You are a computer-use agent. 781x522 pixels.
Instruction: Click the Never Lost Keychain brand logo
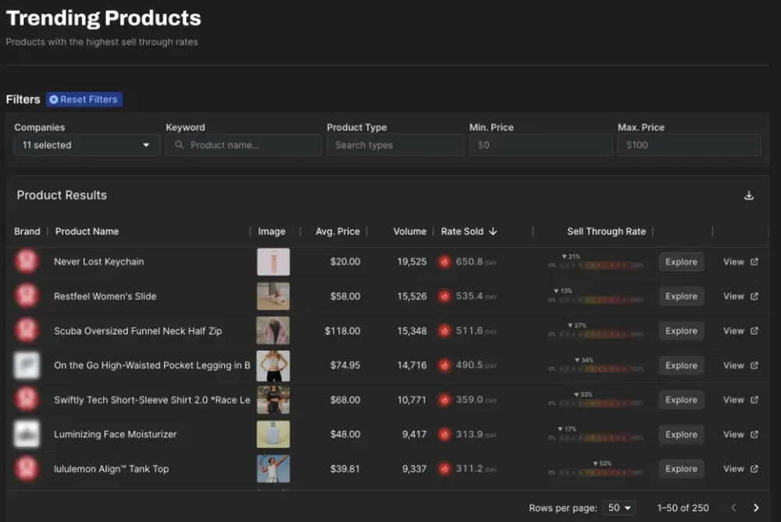27,261
